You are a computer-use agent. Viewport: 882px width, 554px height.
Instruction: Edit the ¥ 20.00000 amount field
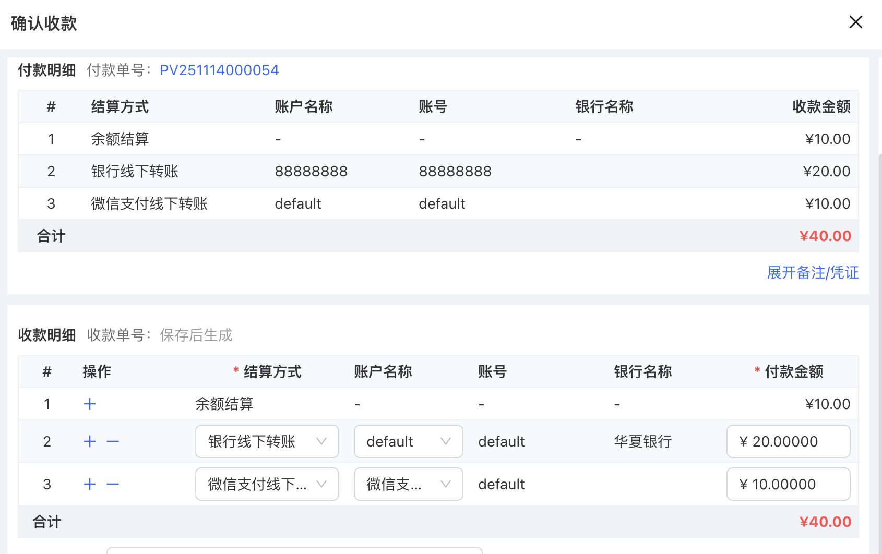pos(788,441)
